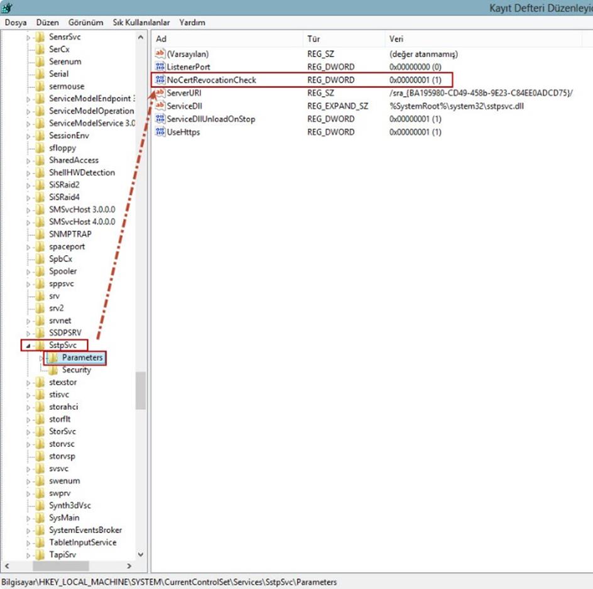593x589 pixels.
Task: Select the SiSRaid2 tree item
Action: (64, 185)
